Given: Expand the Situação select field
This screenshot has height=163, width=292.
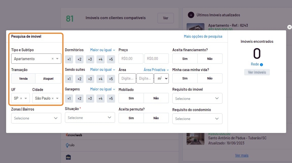Looking at the screenshot, I should pos(90,118).
